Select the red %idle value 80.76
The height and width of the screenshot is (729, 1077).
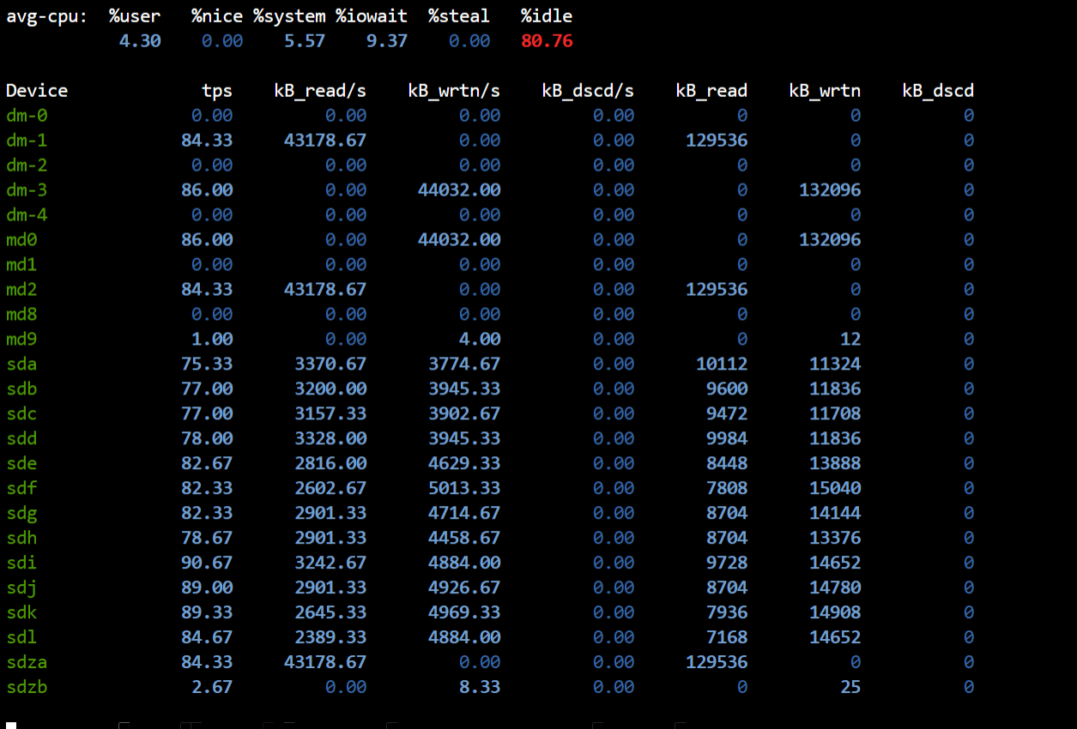click(x=547, y=41)
